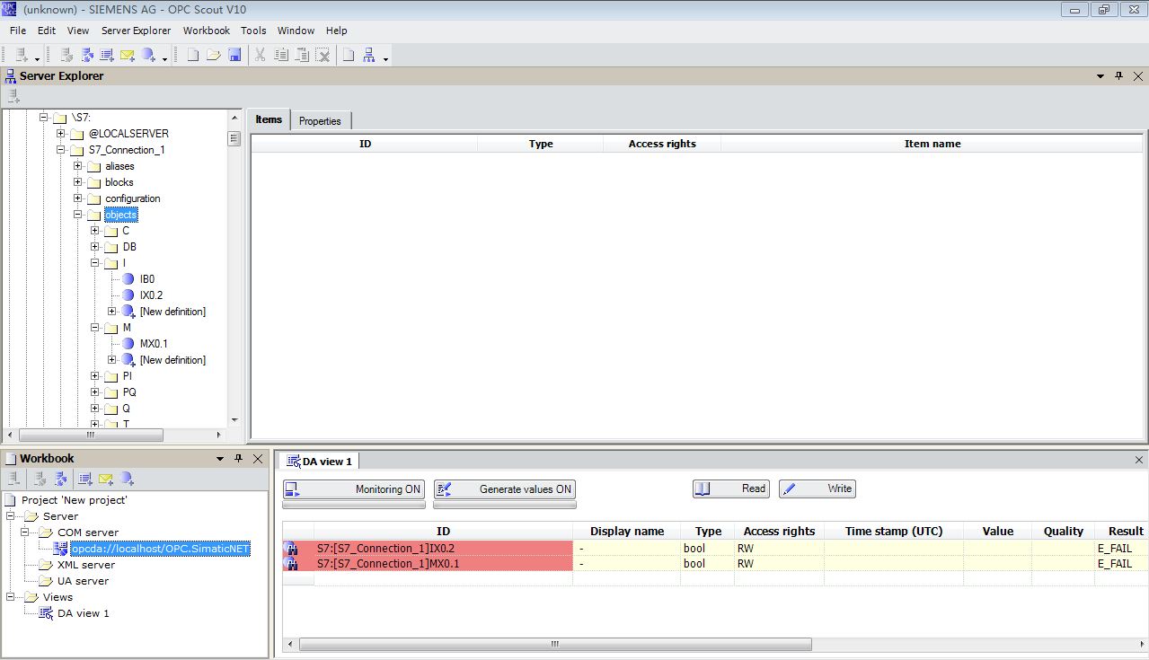The height and width of the screenshot is (660, 1149).
Task: Click the DA view horizontal scrollbar
Action: 555,645
